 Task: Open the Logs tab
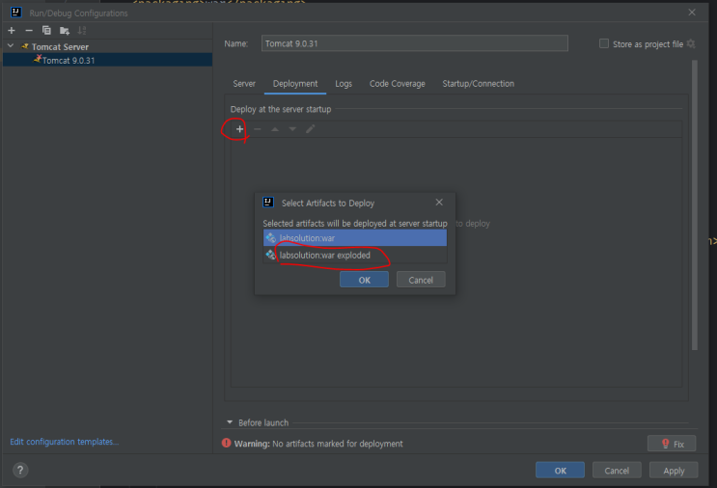[344, 84]
